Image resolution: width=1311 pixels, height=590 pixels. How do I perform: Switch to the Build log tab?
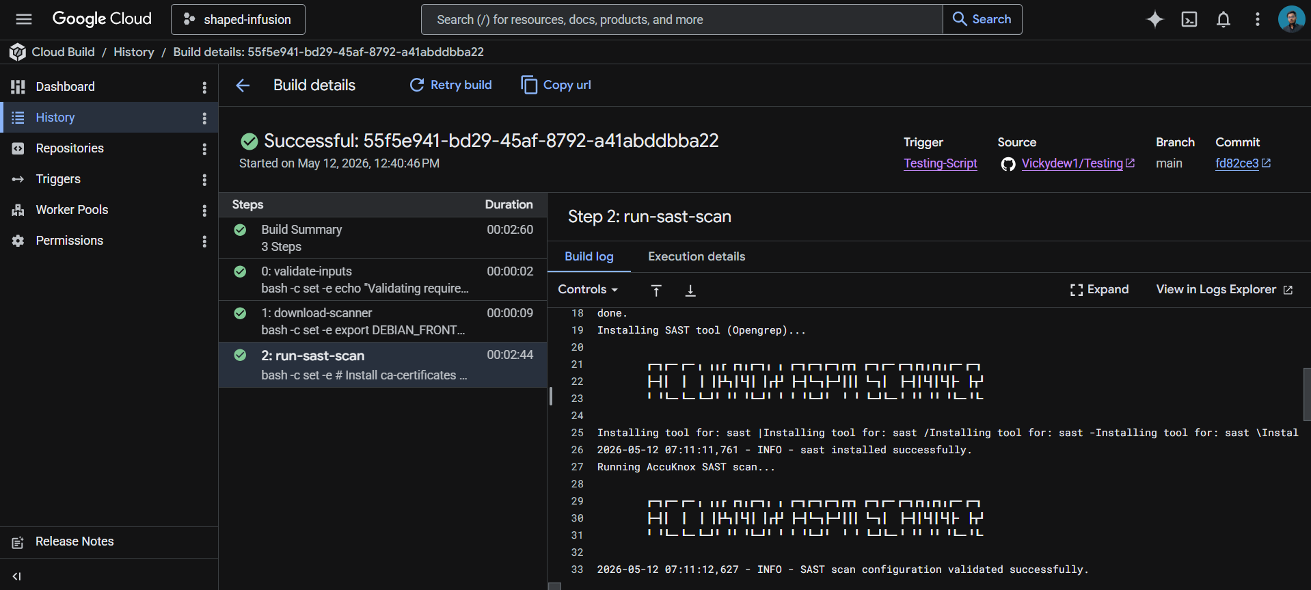[589, 256]
